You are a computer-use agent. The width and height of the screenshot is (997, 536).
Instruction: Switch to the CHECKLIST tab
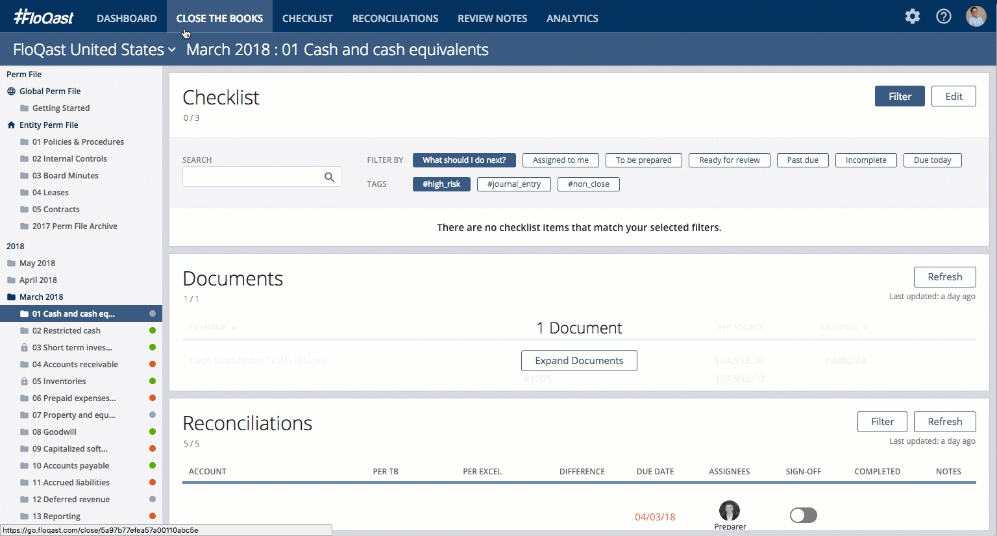point(308,18)
